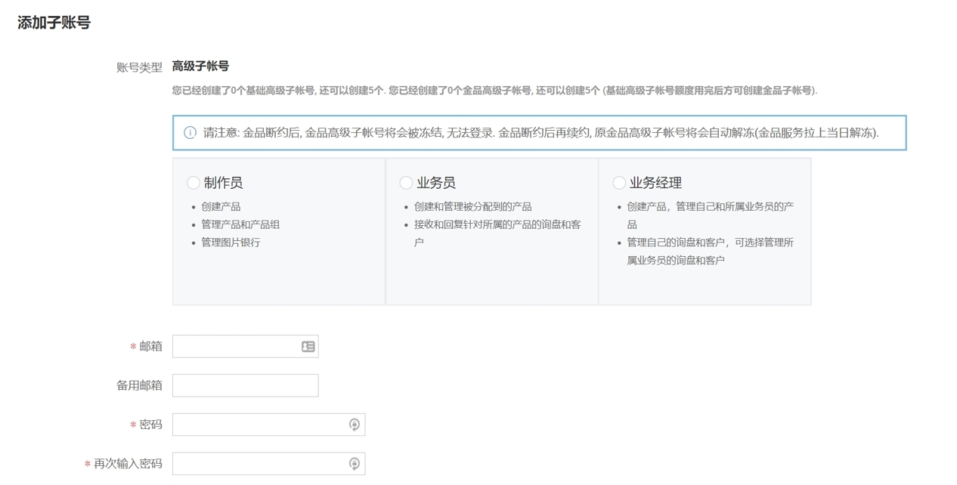Pick the 业务经理 radio button

(x=619, y=183)
